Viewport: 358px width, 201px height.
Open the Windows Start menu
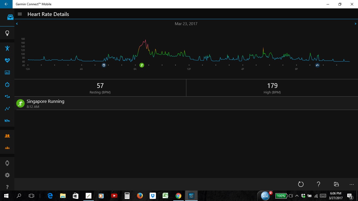coord(6,196)
